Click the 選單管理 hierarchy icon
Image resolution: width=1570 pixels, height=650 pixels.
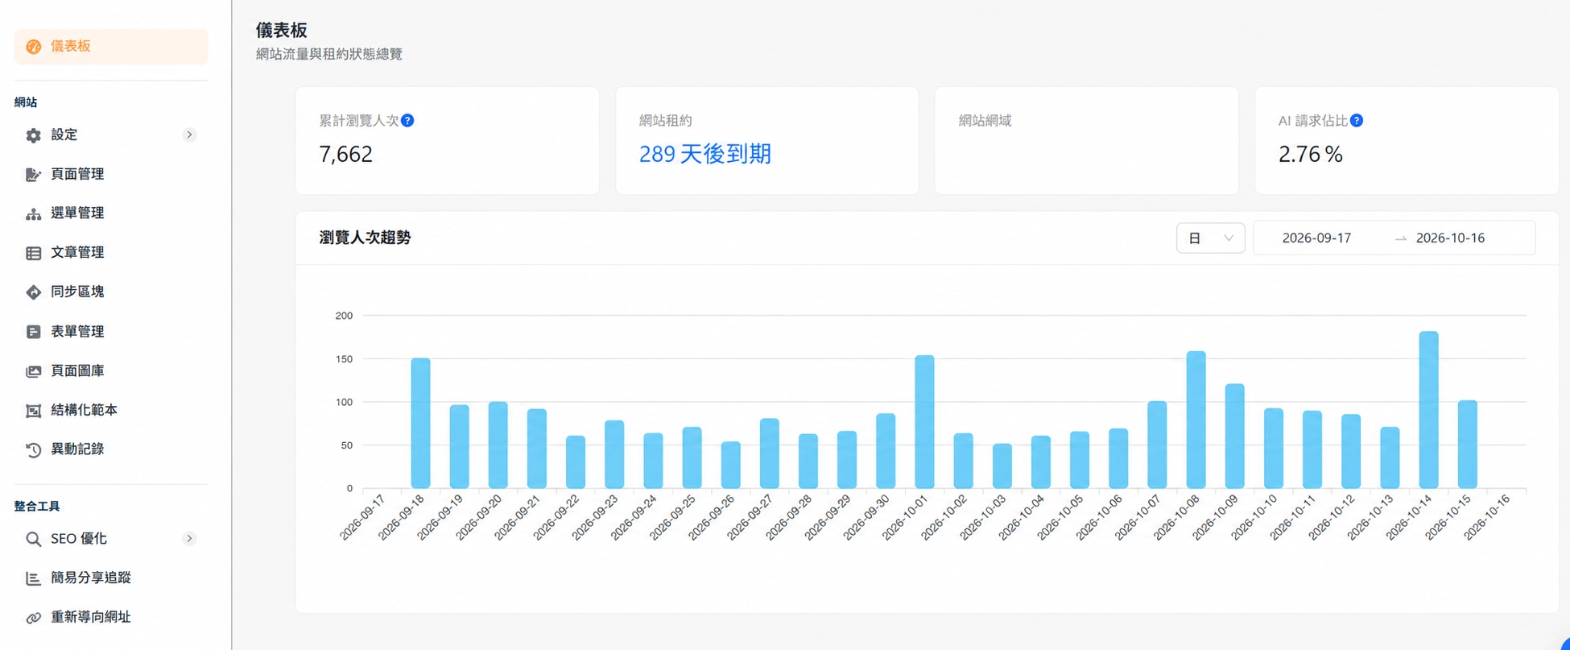[33, 213]
